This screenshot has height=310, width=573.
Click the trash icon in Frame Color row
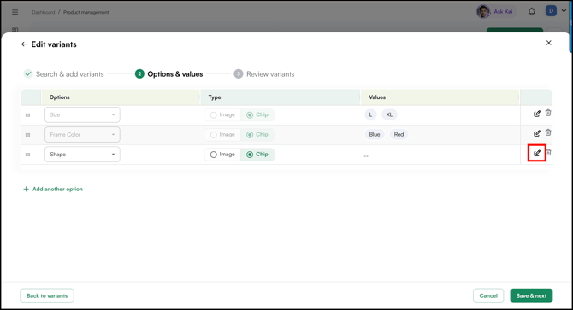548,132
